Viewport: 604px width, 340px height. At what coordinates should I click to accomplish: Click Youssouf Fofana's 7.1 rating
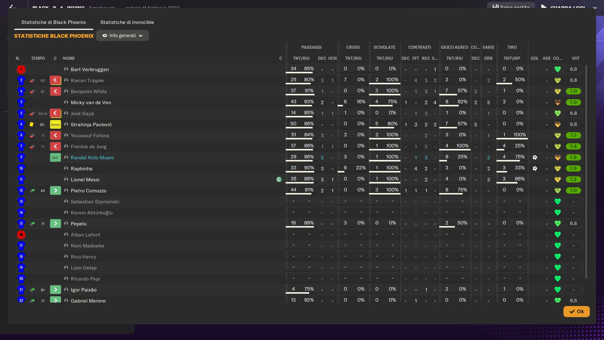pyautogui.click(x=573, y=136)
